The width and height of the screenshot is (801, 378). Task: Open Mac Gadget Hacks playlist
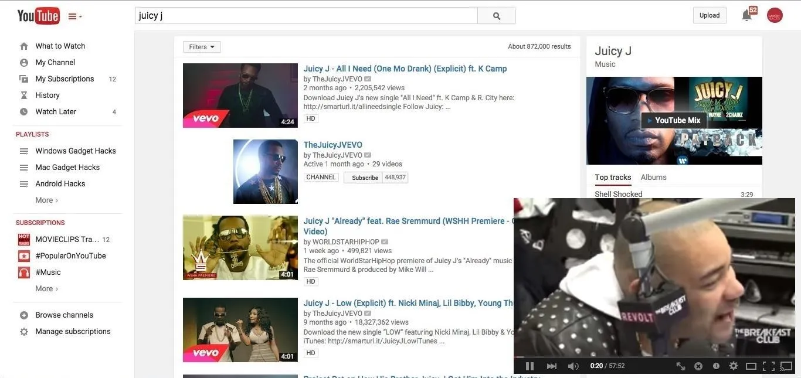pyautogui.click(x=67, y=167)
